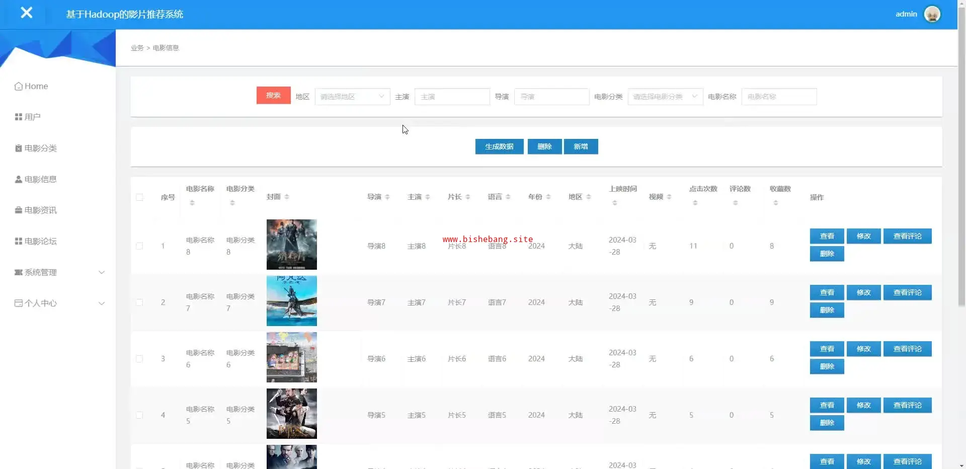Sort by 点击次数 using its sort arrows
Screen dimensions: 966x469
695,203
